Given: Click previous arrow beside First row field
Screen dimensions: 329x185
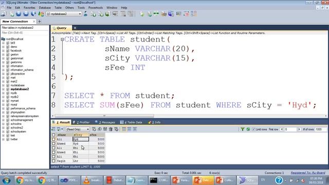Looking at the screenshot, I should tap(282, 129).
